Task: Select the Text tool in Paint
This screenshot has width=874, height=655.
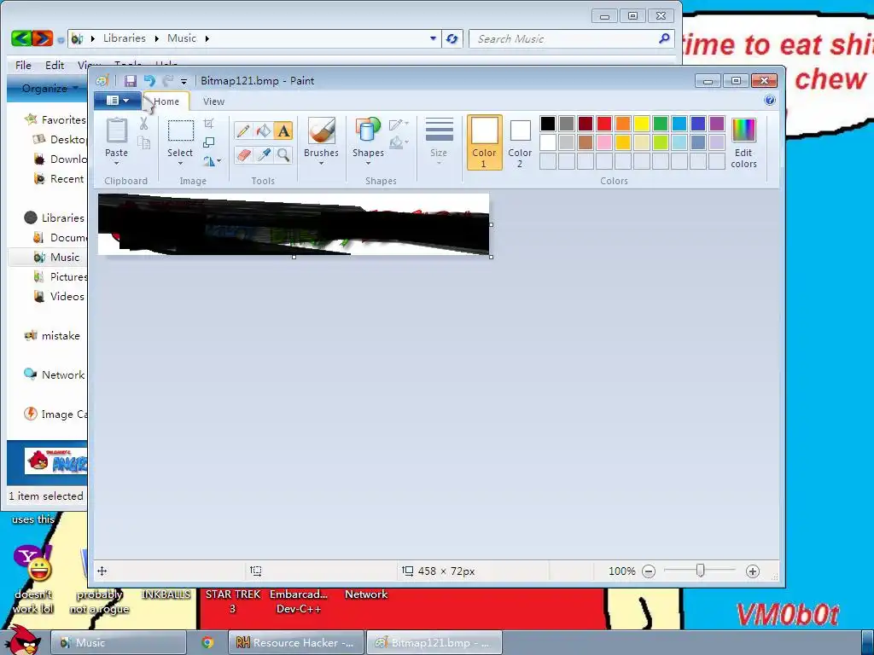Action: click(283, 130)
